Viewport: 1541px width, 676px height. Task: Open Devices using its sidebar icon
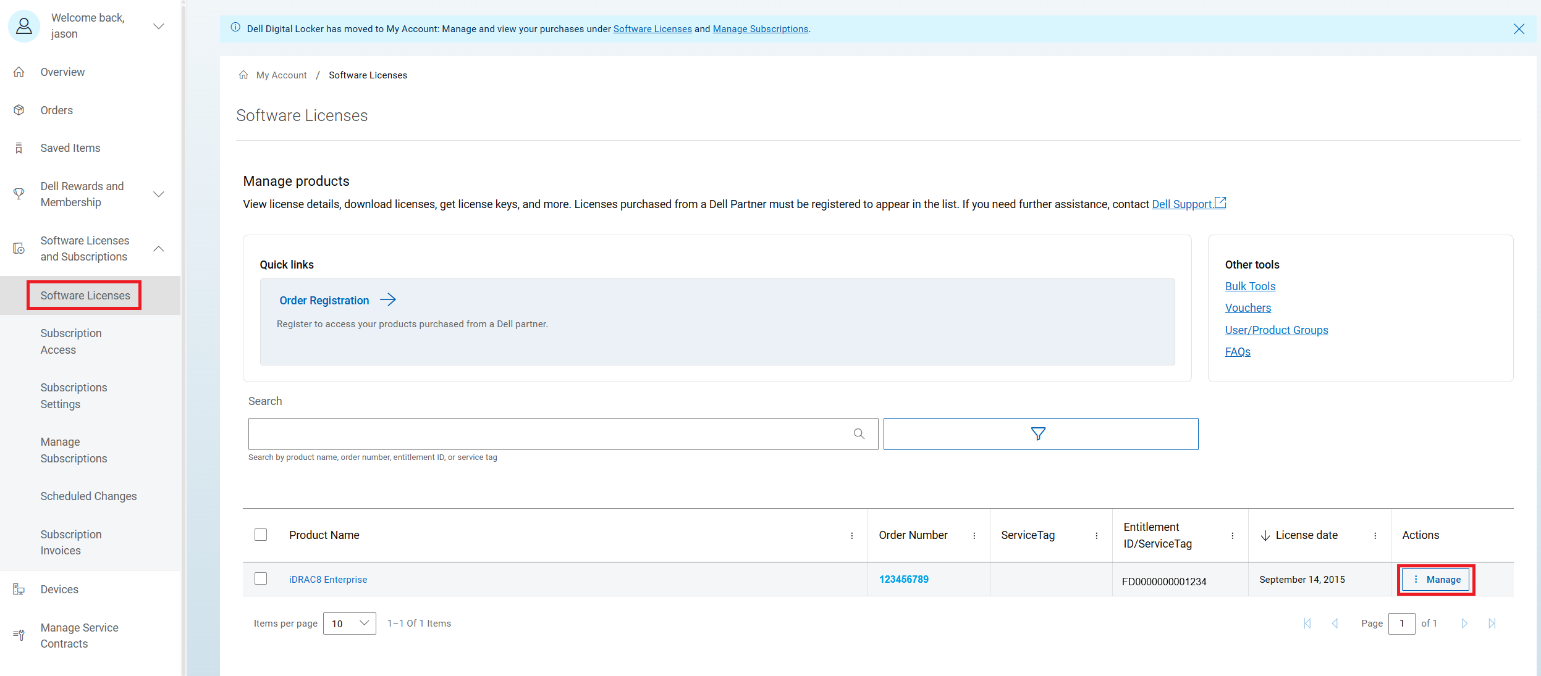pyautogui.click(x=19, y=589)
